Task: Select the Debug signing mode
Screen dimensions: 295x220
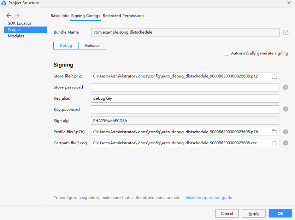Action: coord(66,46)
